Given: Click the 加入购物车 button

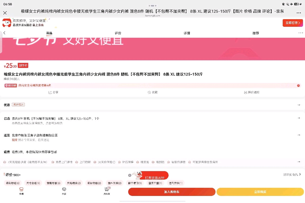Looking at the screenshot, I should pyautogui.click(x=172, y=192).
